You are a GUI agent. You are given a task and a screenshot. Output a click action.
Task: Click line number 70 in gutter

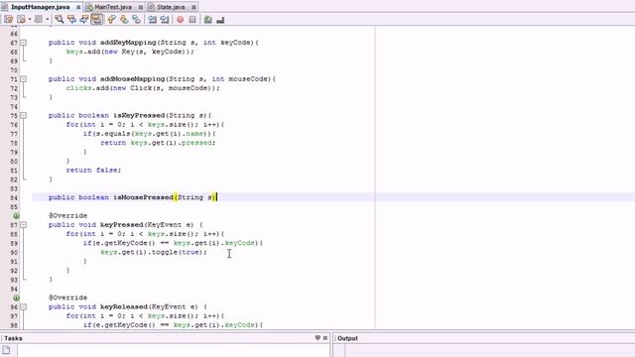14,70
